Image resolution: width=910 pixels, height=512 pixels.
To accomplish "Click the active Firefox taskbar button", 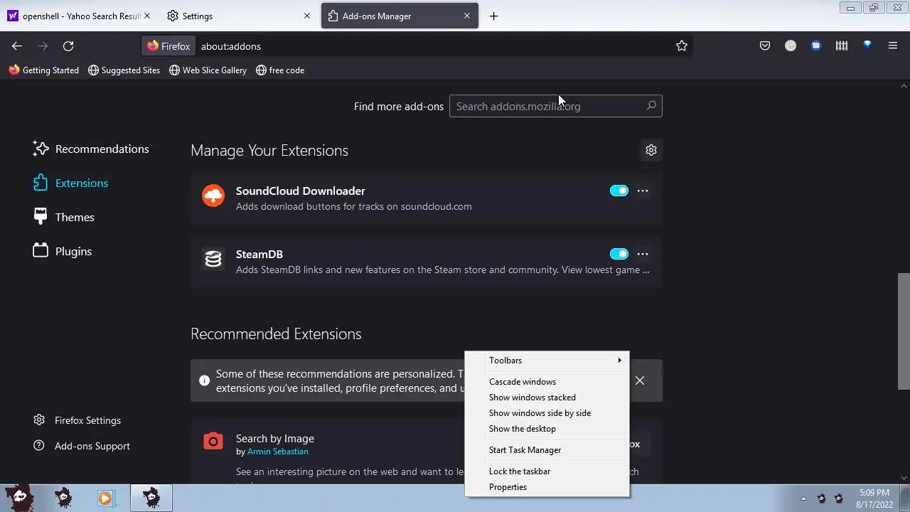I will pos(151,498).
